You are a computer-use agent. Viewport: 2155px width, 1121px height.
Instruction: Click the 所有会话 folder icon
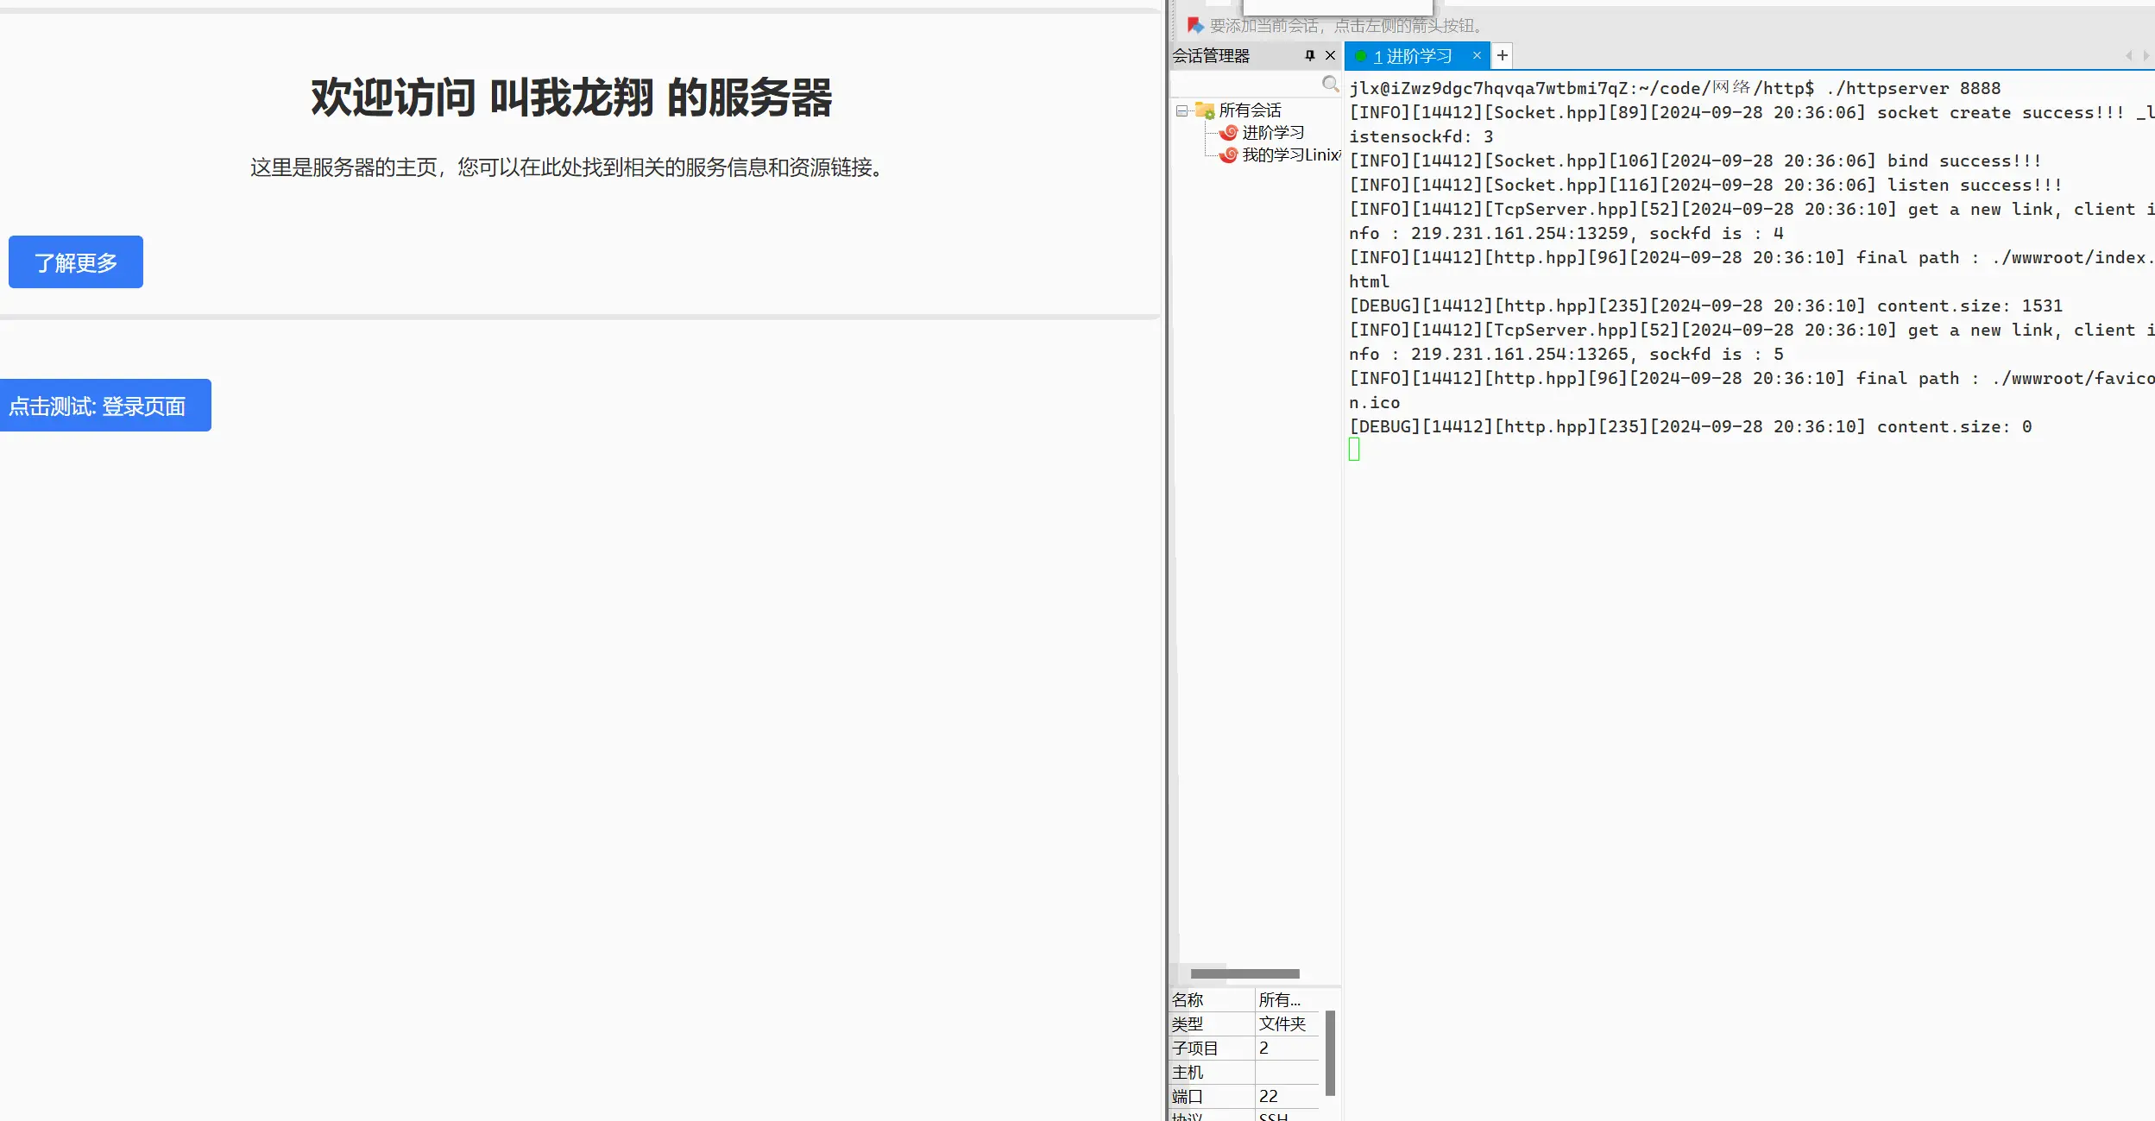(x=1205, y=110)
